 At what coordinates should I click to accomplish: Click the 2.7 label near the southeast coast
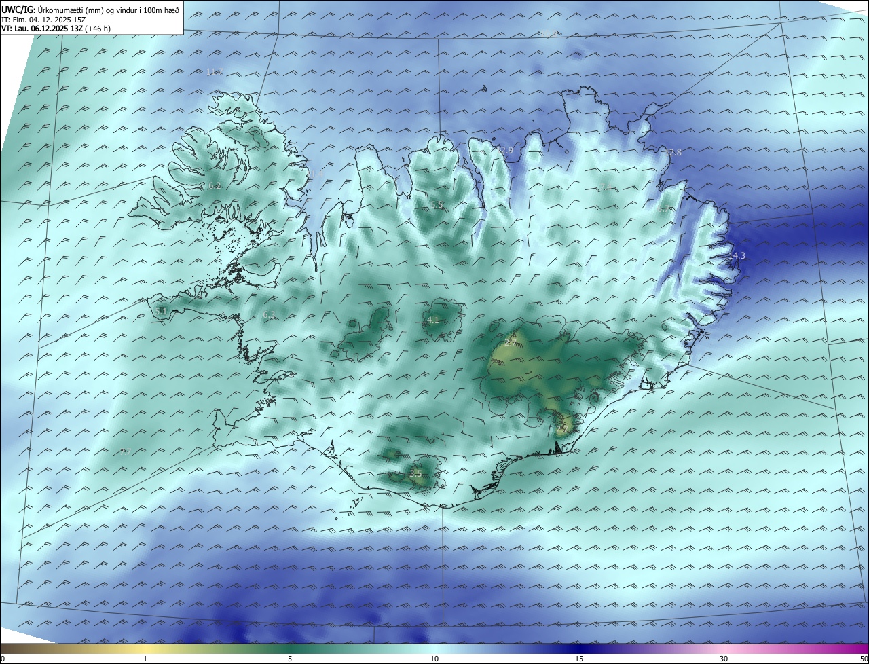561,429
